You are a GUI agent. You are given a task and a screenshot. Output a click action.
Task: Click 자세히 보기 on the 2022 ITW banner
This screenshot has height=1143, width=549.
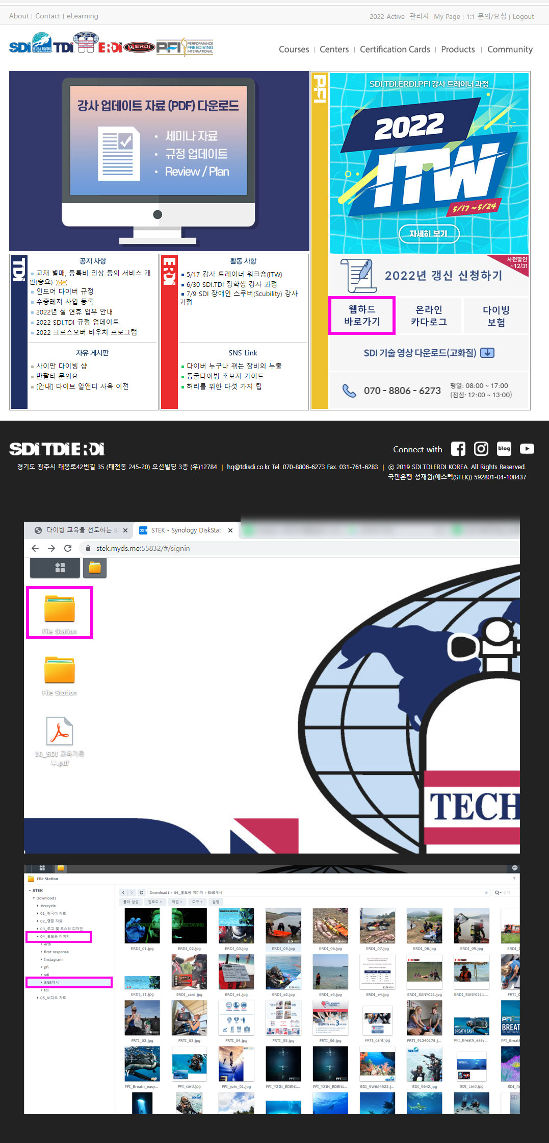[429, 234]
